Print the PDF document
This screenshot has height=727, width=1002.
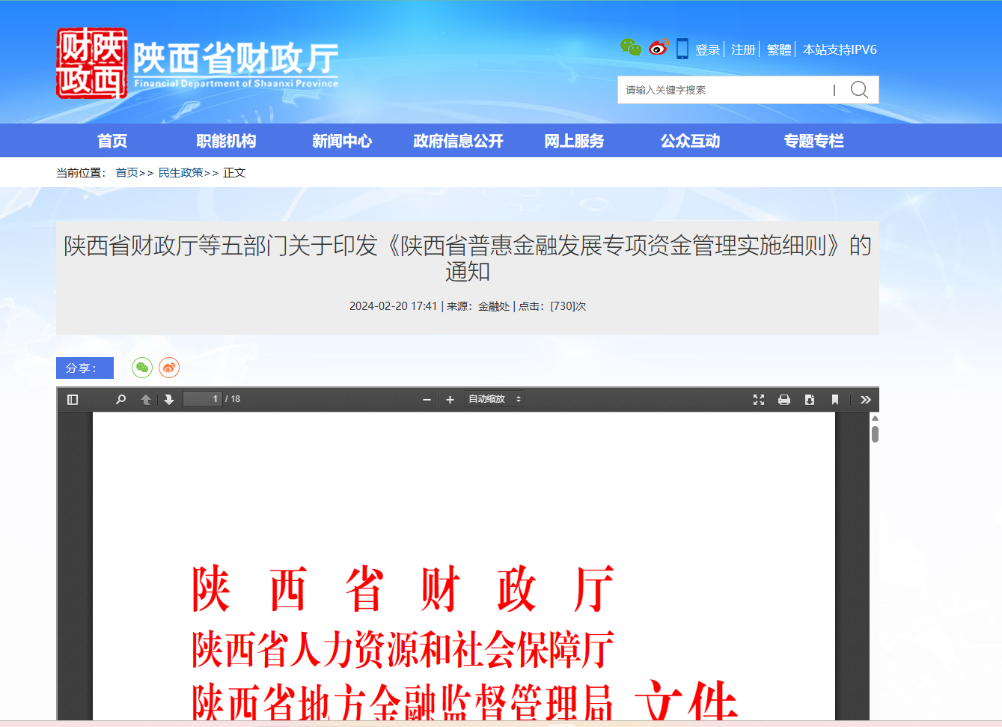pos(783,399)
